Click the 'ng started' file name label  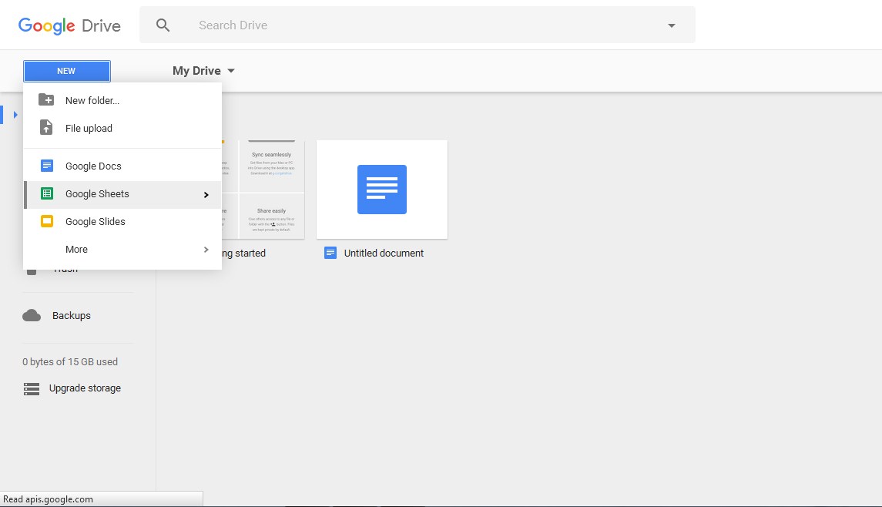[243, 253]
